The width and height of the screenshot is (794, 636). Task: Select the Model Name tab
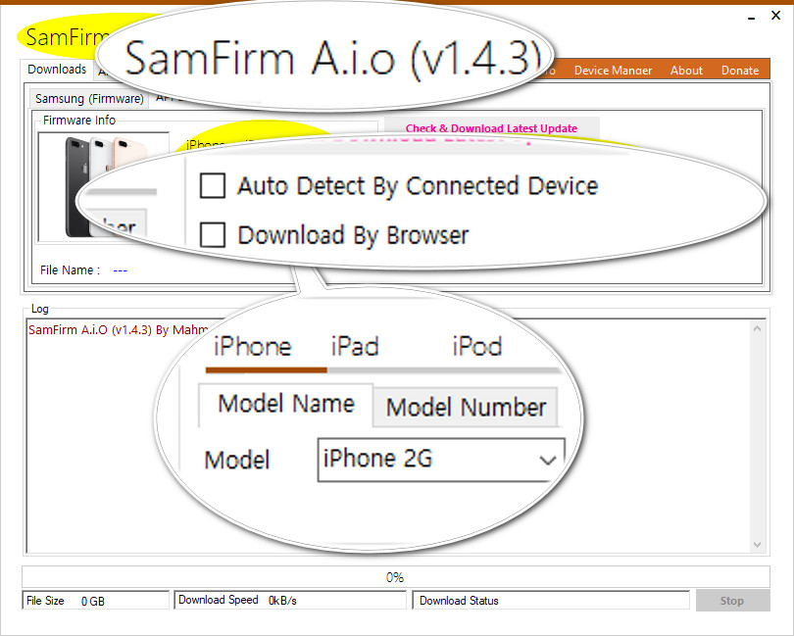point(286,404)
